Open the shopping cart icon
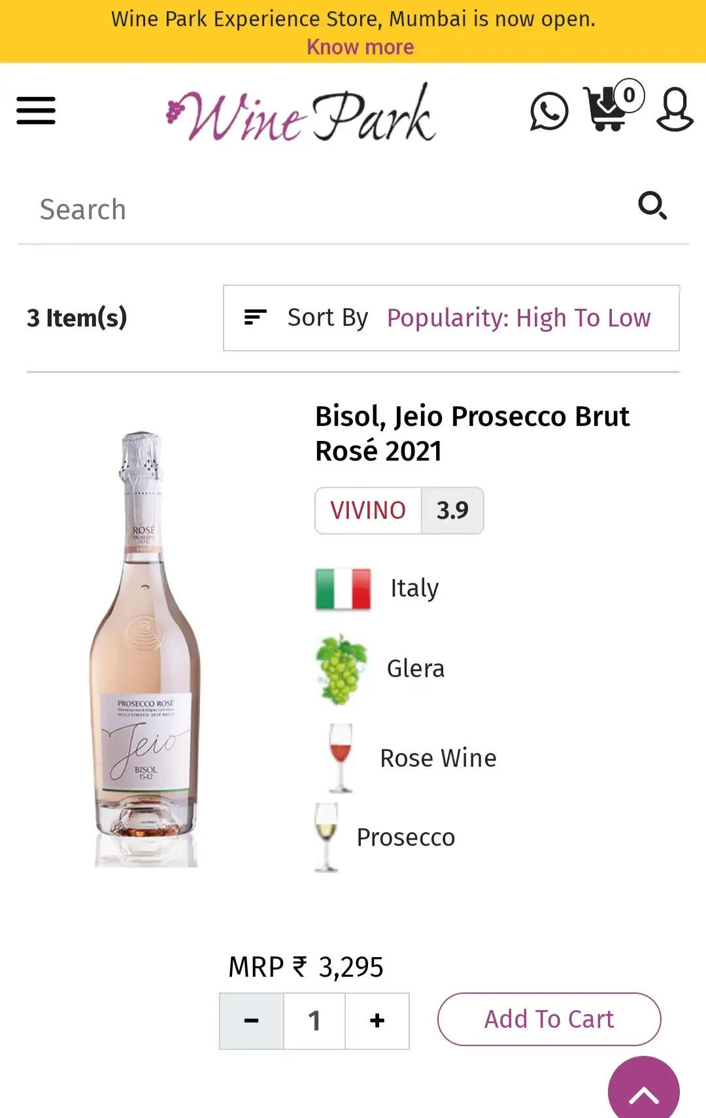 [608, 109]
